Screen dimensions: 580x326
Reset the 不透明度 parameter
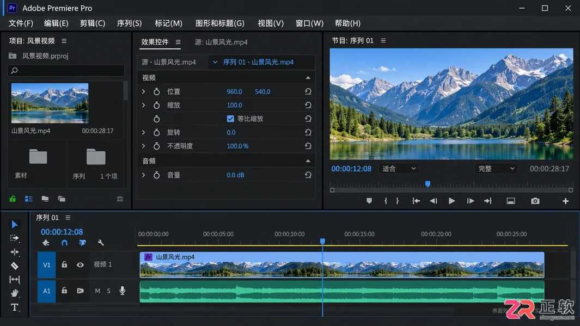(308, 146)
